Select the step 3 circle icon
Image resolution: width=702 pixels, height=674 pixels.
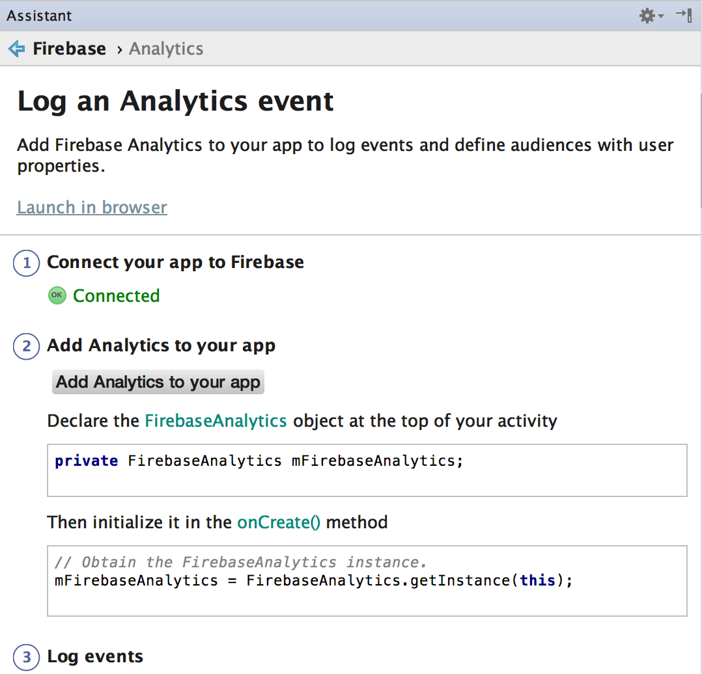(x=27, y=658)
